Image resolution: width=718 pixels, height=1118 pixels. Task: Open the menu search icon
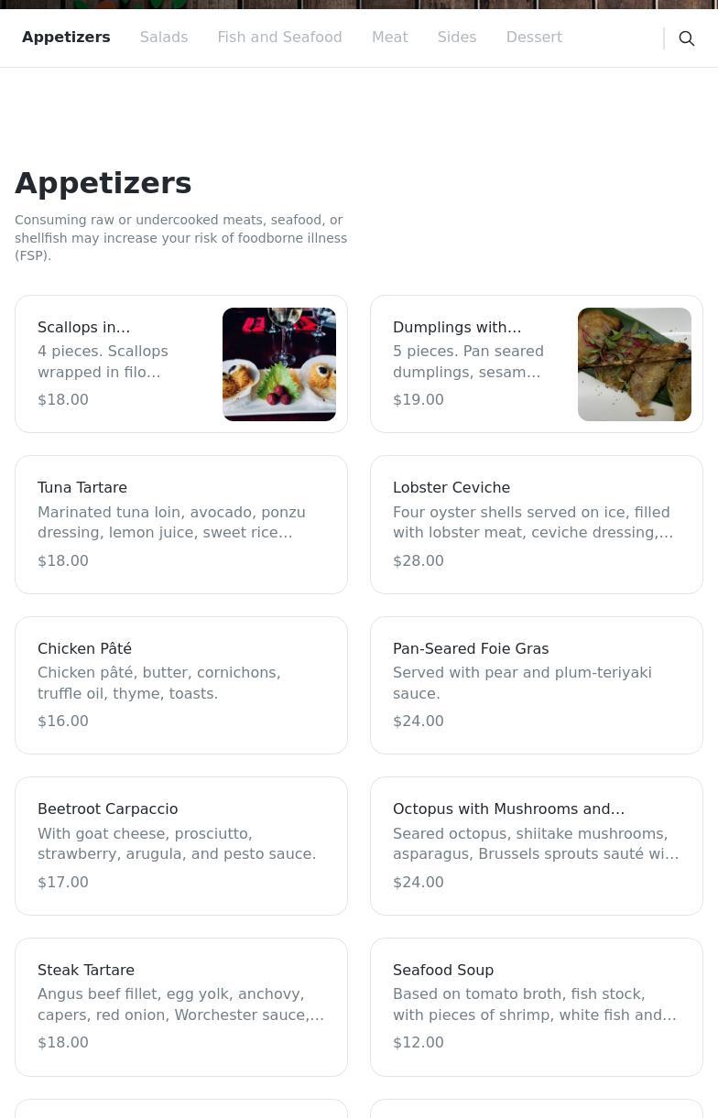pos(686,38)
